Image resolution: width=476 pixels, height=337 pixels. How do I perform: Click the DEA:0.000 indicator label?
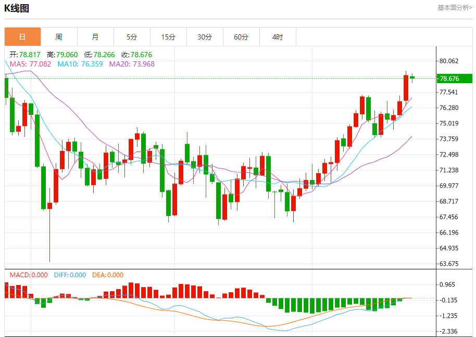click(x=108, y=275)
